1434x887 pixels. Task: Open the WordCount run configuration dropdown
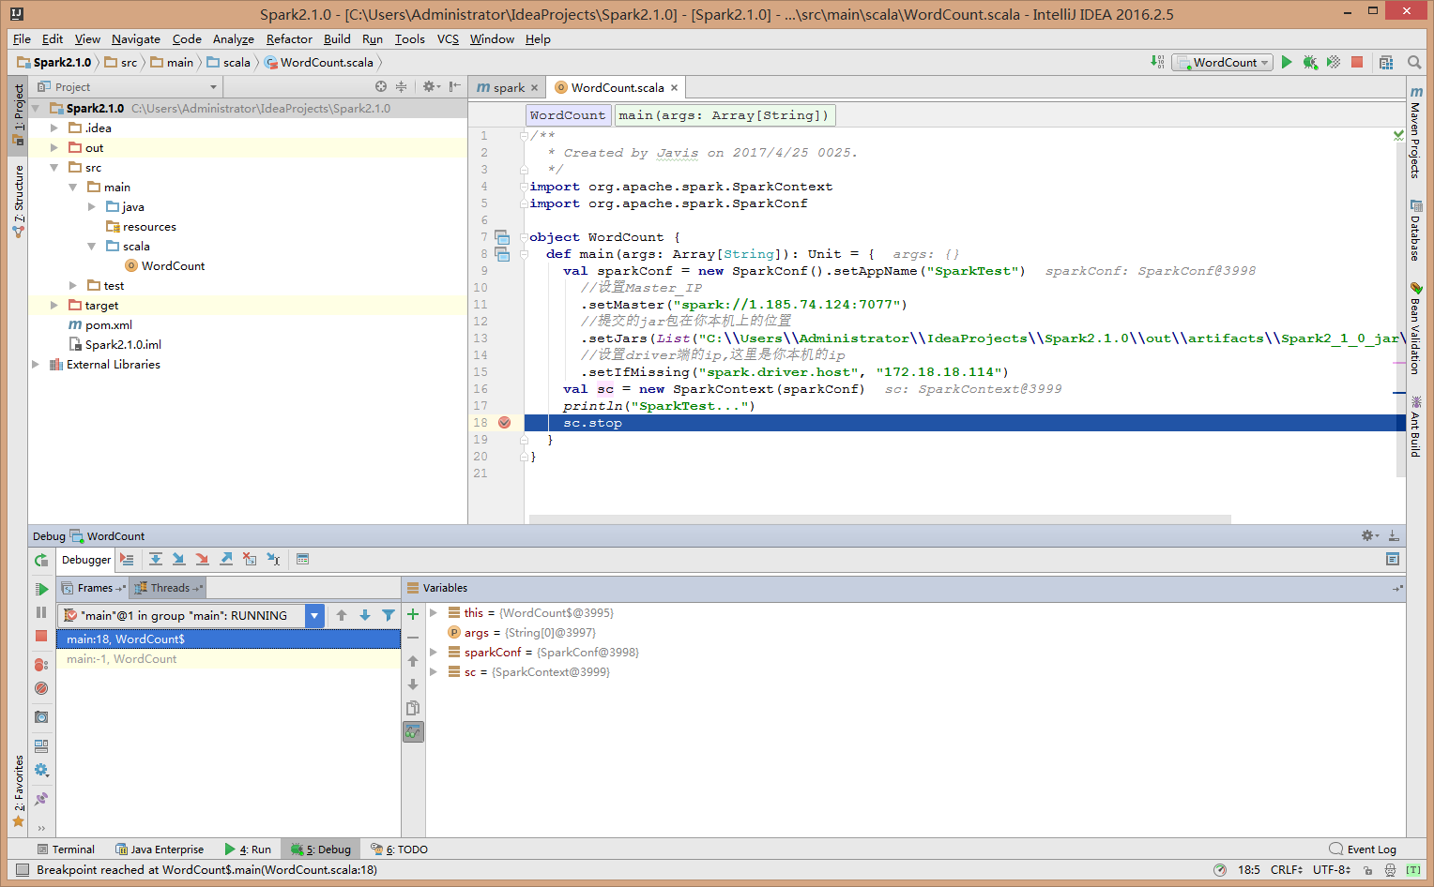(1222, 62)
